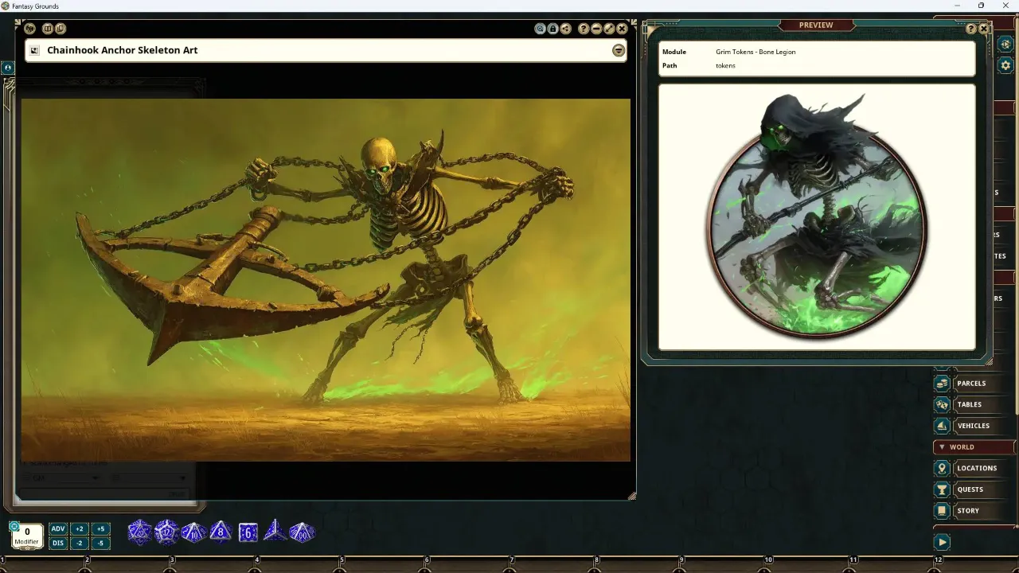Toggle the +5 modifier button
The height and width of the screenshot is (573, 1019).
pos(100,529)
